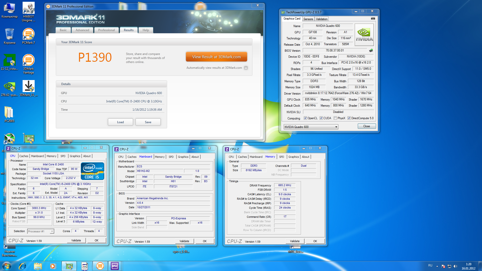The height and width of the screenshot is (271, 482).
Task: Switch to the Basic tab in 3DMark
Action: tap(63, 30)
